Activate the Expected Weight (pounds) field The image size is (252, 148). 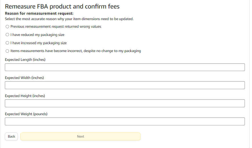pos(125,121)
